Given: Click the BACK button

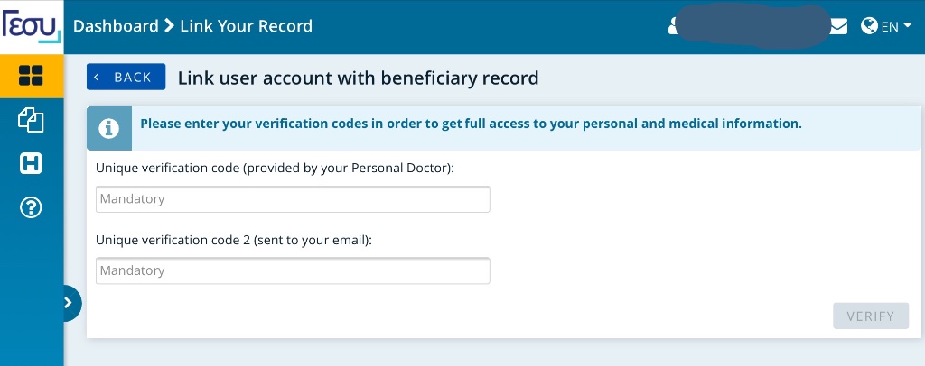Looking at the screenshot, I should (x=126, y=78).
